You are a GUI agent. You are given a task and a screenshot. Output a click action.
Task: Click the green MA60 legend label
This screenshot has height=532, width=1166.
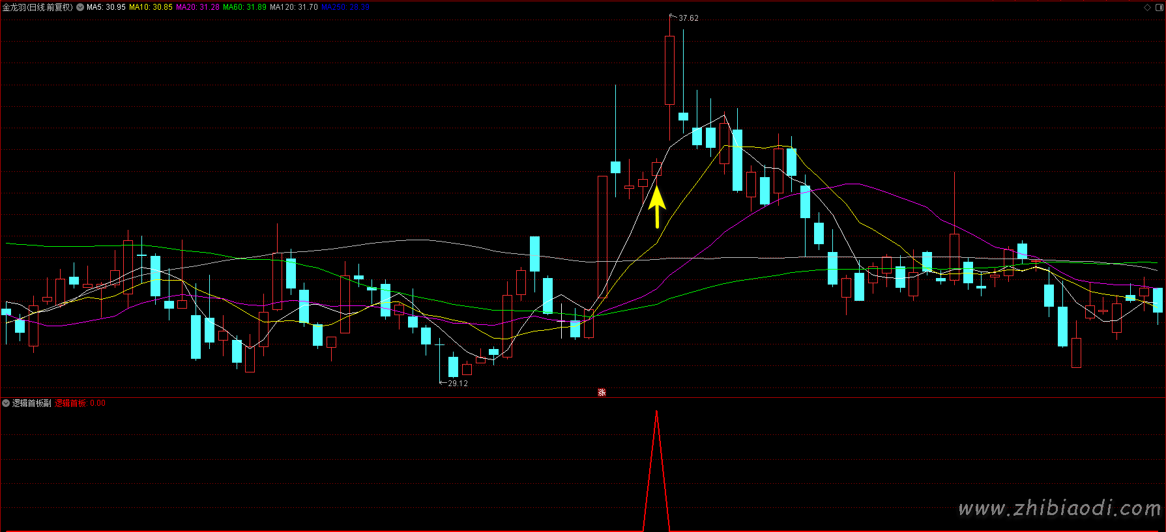click(x=244, y=7)
